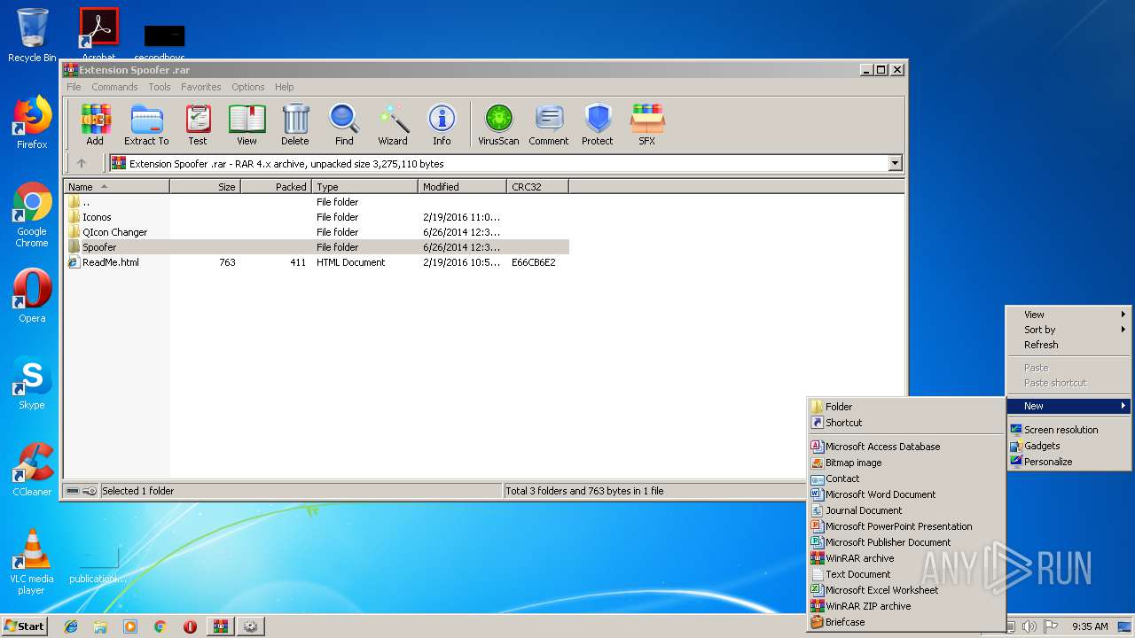This screenshot has width=1135, height=638.
Task: Open the Help menu in WinRAR
Action: tap(284, 87)
